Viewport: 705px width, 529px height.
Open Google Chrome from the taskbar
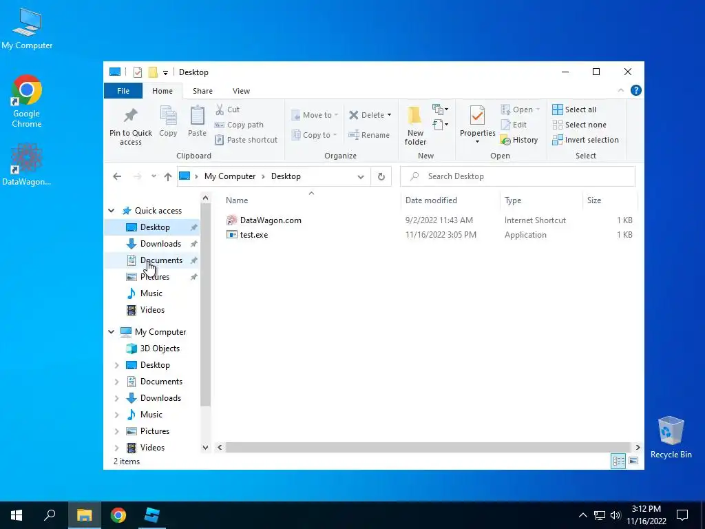(x=118, y=515)
